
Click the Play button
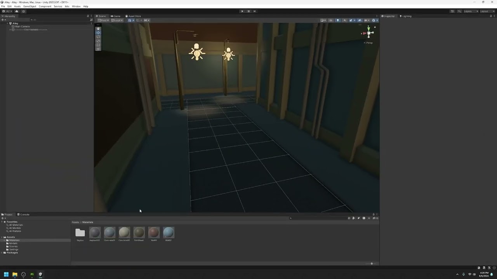pos(242,11)
